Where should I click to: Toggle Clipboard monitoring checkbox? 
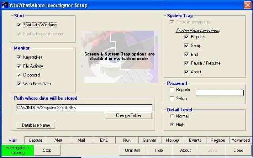(19, 75)
